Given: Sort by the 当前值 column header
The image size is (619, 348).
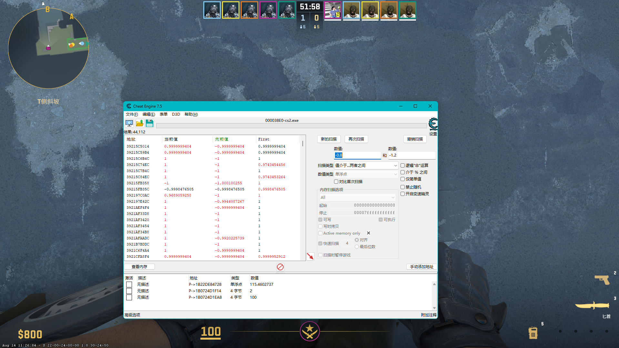Looking at the screenshot, I should 187,139.
